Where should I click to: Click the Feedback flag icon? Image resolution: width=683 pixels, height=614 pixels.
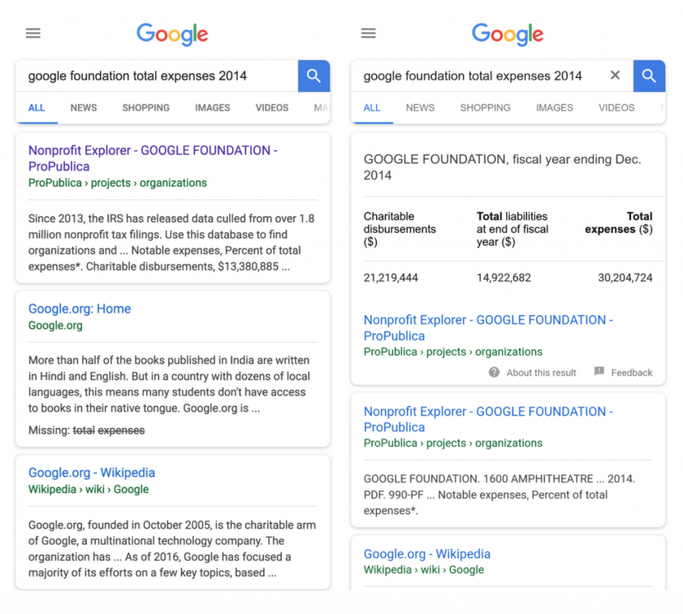tap(600, 372)
